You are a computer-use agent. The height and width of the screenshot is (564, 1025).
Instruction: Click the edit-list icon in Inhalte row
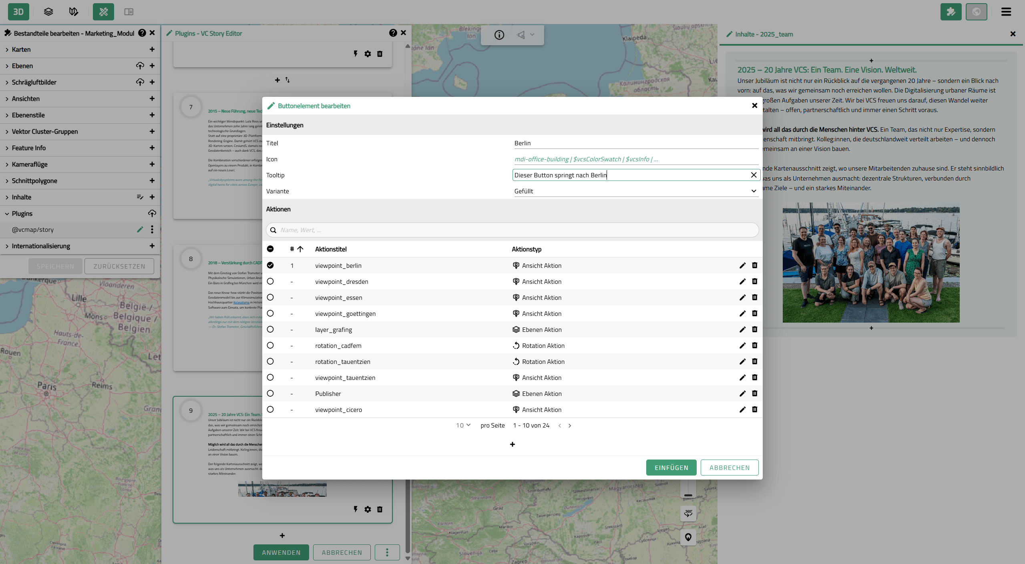140,197
